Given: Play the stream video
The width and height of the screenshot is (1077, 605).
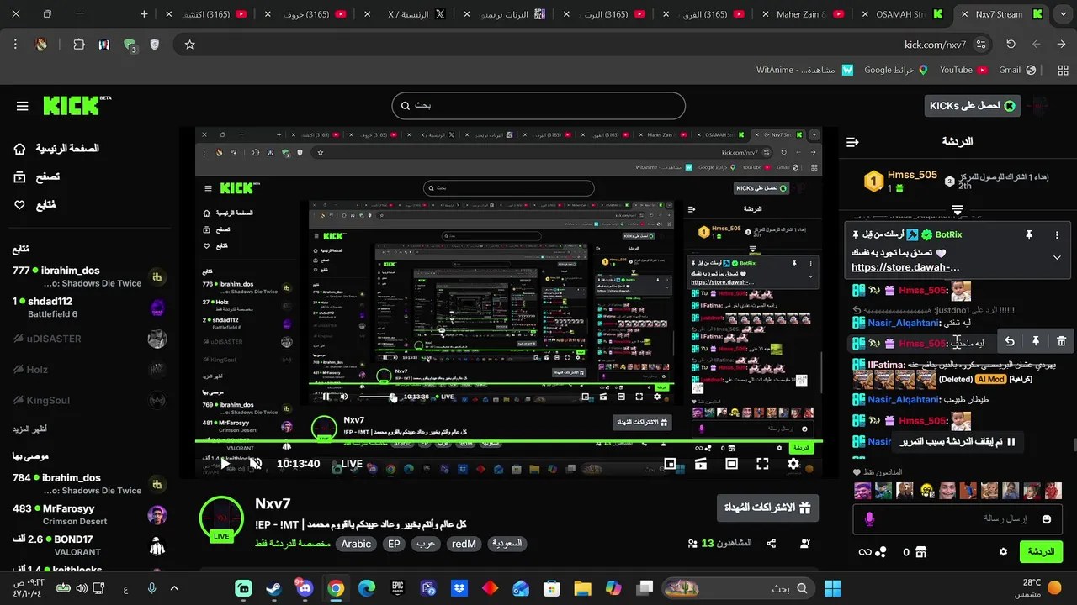Looking at the screenshot, I should pyautogui.click(x=225, y=464).
